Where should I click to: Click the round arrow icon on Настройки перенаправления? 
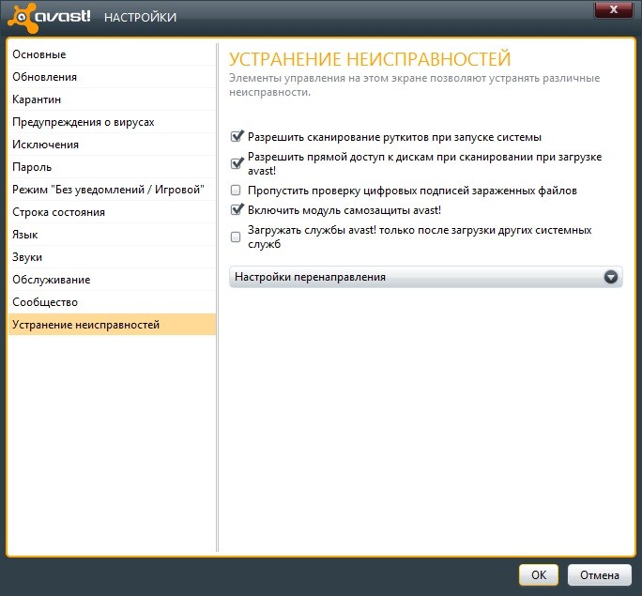[x=610, y=277]
